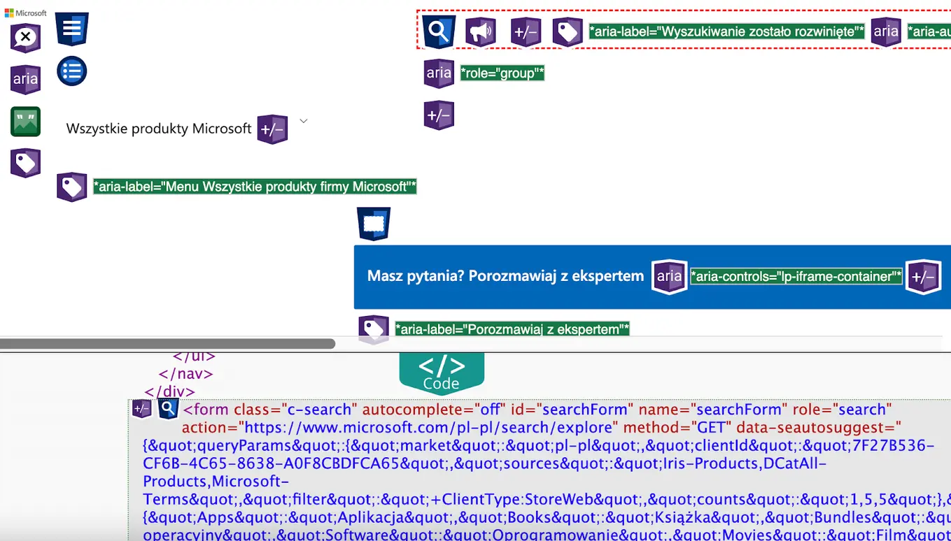Viewport: 951px width, 541px height.
Task: Toggle the +/- cube in the red dashed search group
Action: 525,31
